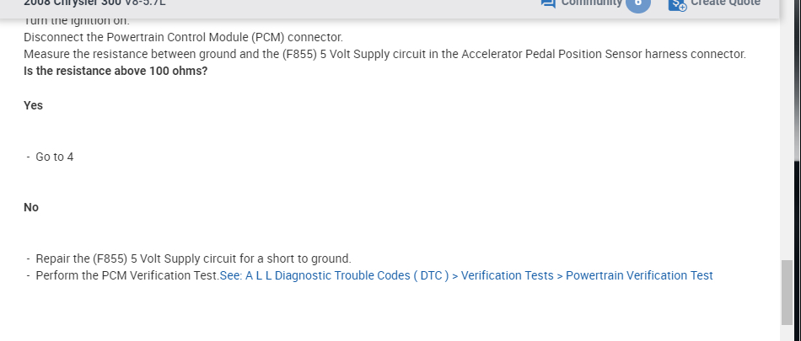Click the bold No answer heading
The width and height of the screenshot is (801, 341).
tap(31, 207)
